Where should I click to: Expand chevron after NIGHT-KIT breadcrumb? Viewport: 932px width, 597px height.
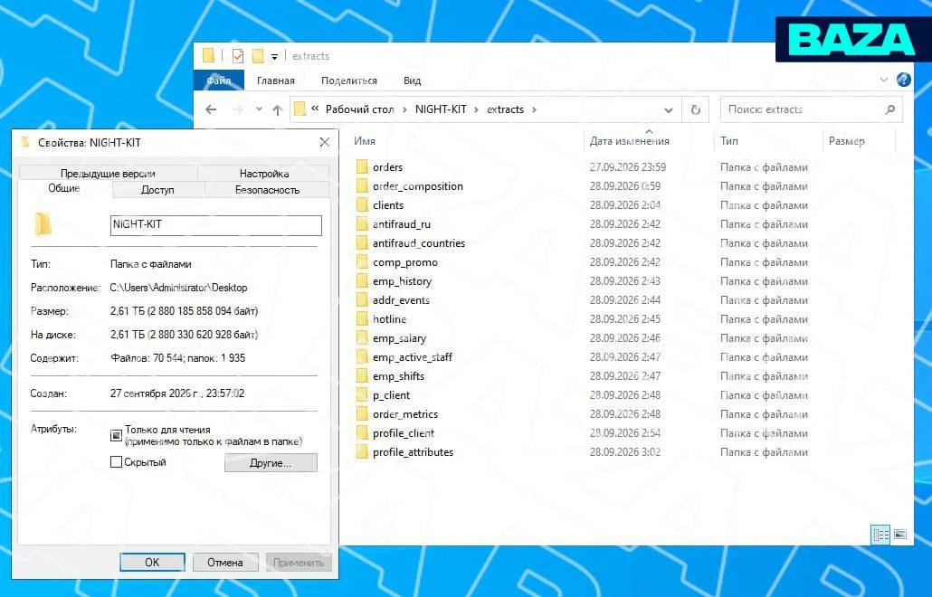(x=476, y=109)
